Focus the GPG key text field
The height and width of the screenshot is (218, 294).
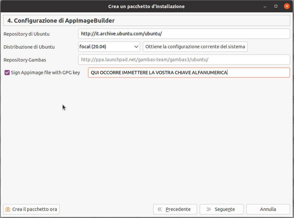coord(189,73)
